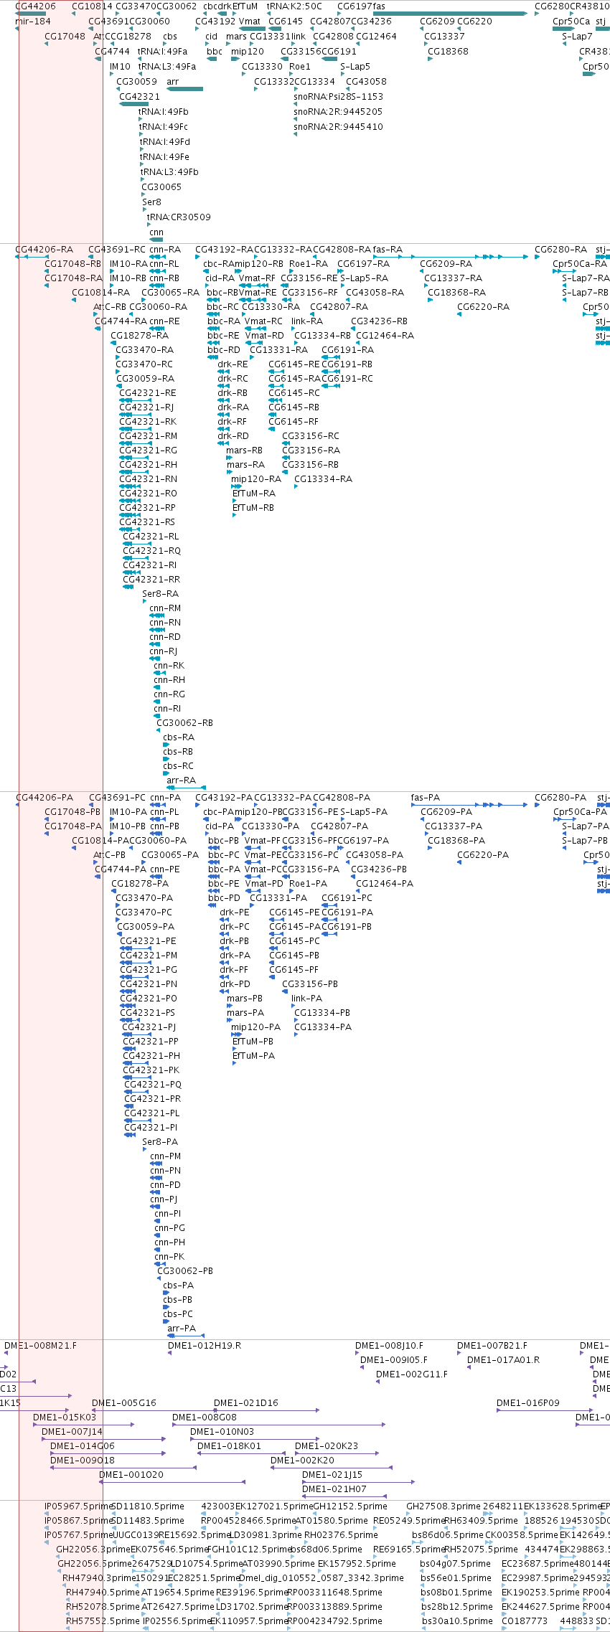Select the arr-RA transcript label
The height and width of the screenshot is (1632, 610).
(181, 780)
